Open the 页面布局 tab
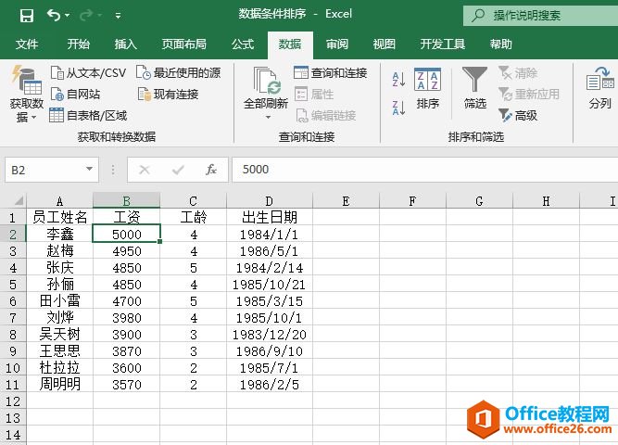The width and height of the screenshot is (618, 445). click(x=184, y=44)
